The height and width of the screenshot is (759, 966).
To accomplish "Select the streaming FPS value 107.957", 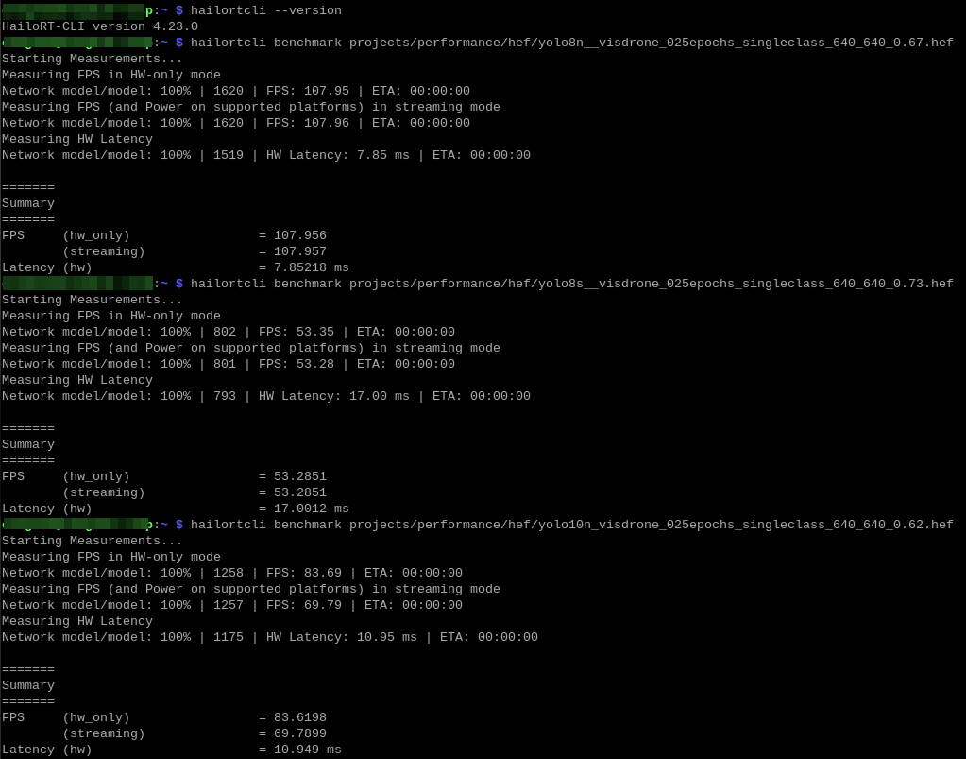I will coord(300,251).
